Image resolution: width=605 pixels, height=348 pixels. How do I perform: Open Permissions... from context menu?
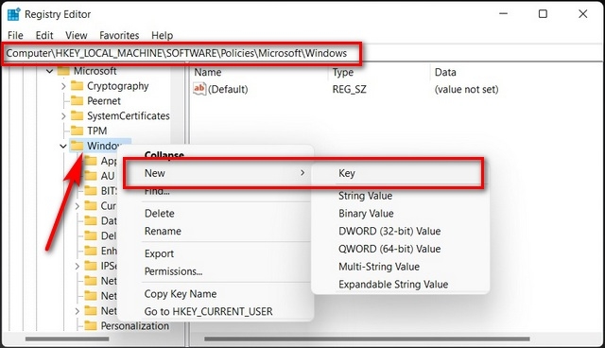[173, 271]
